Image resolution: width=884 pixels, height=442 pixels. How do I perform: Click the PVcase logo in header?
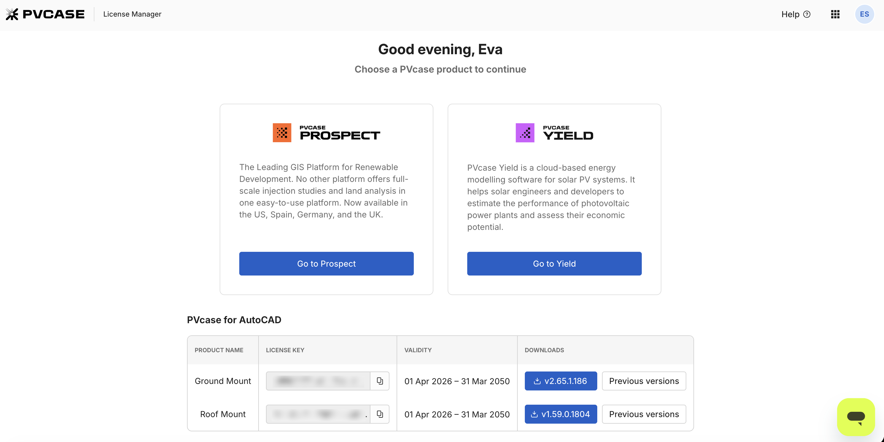(45, 14)
